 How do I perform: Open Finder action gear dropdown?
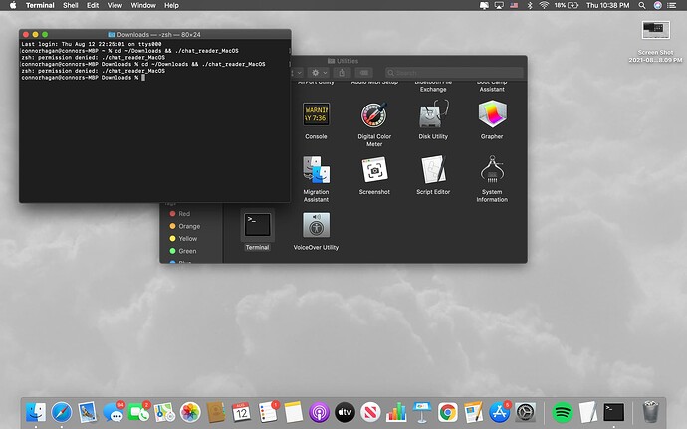(x=319, y=73)
